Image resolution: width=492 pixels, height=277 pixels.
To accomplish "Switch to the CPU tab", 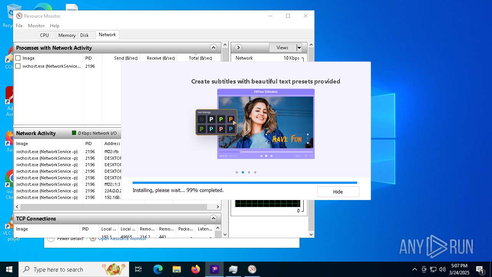I will click(45, 35).
